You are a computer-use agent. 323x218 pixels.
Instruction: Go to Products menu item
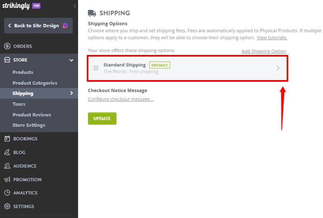[23, 72]
